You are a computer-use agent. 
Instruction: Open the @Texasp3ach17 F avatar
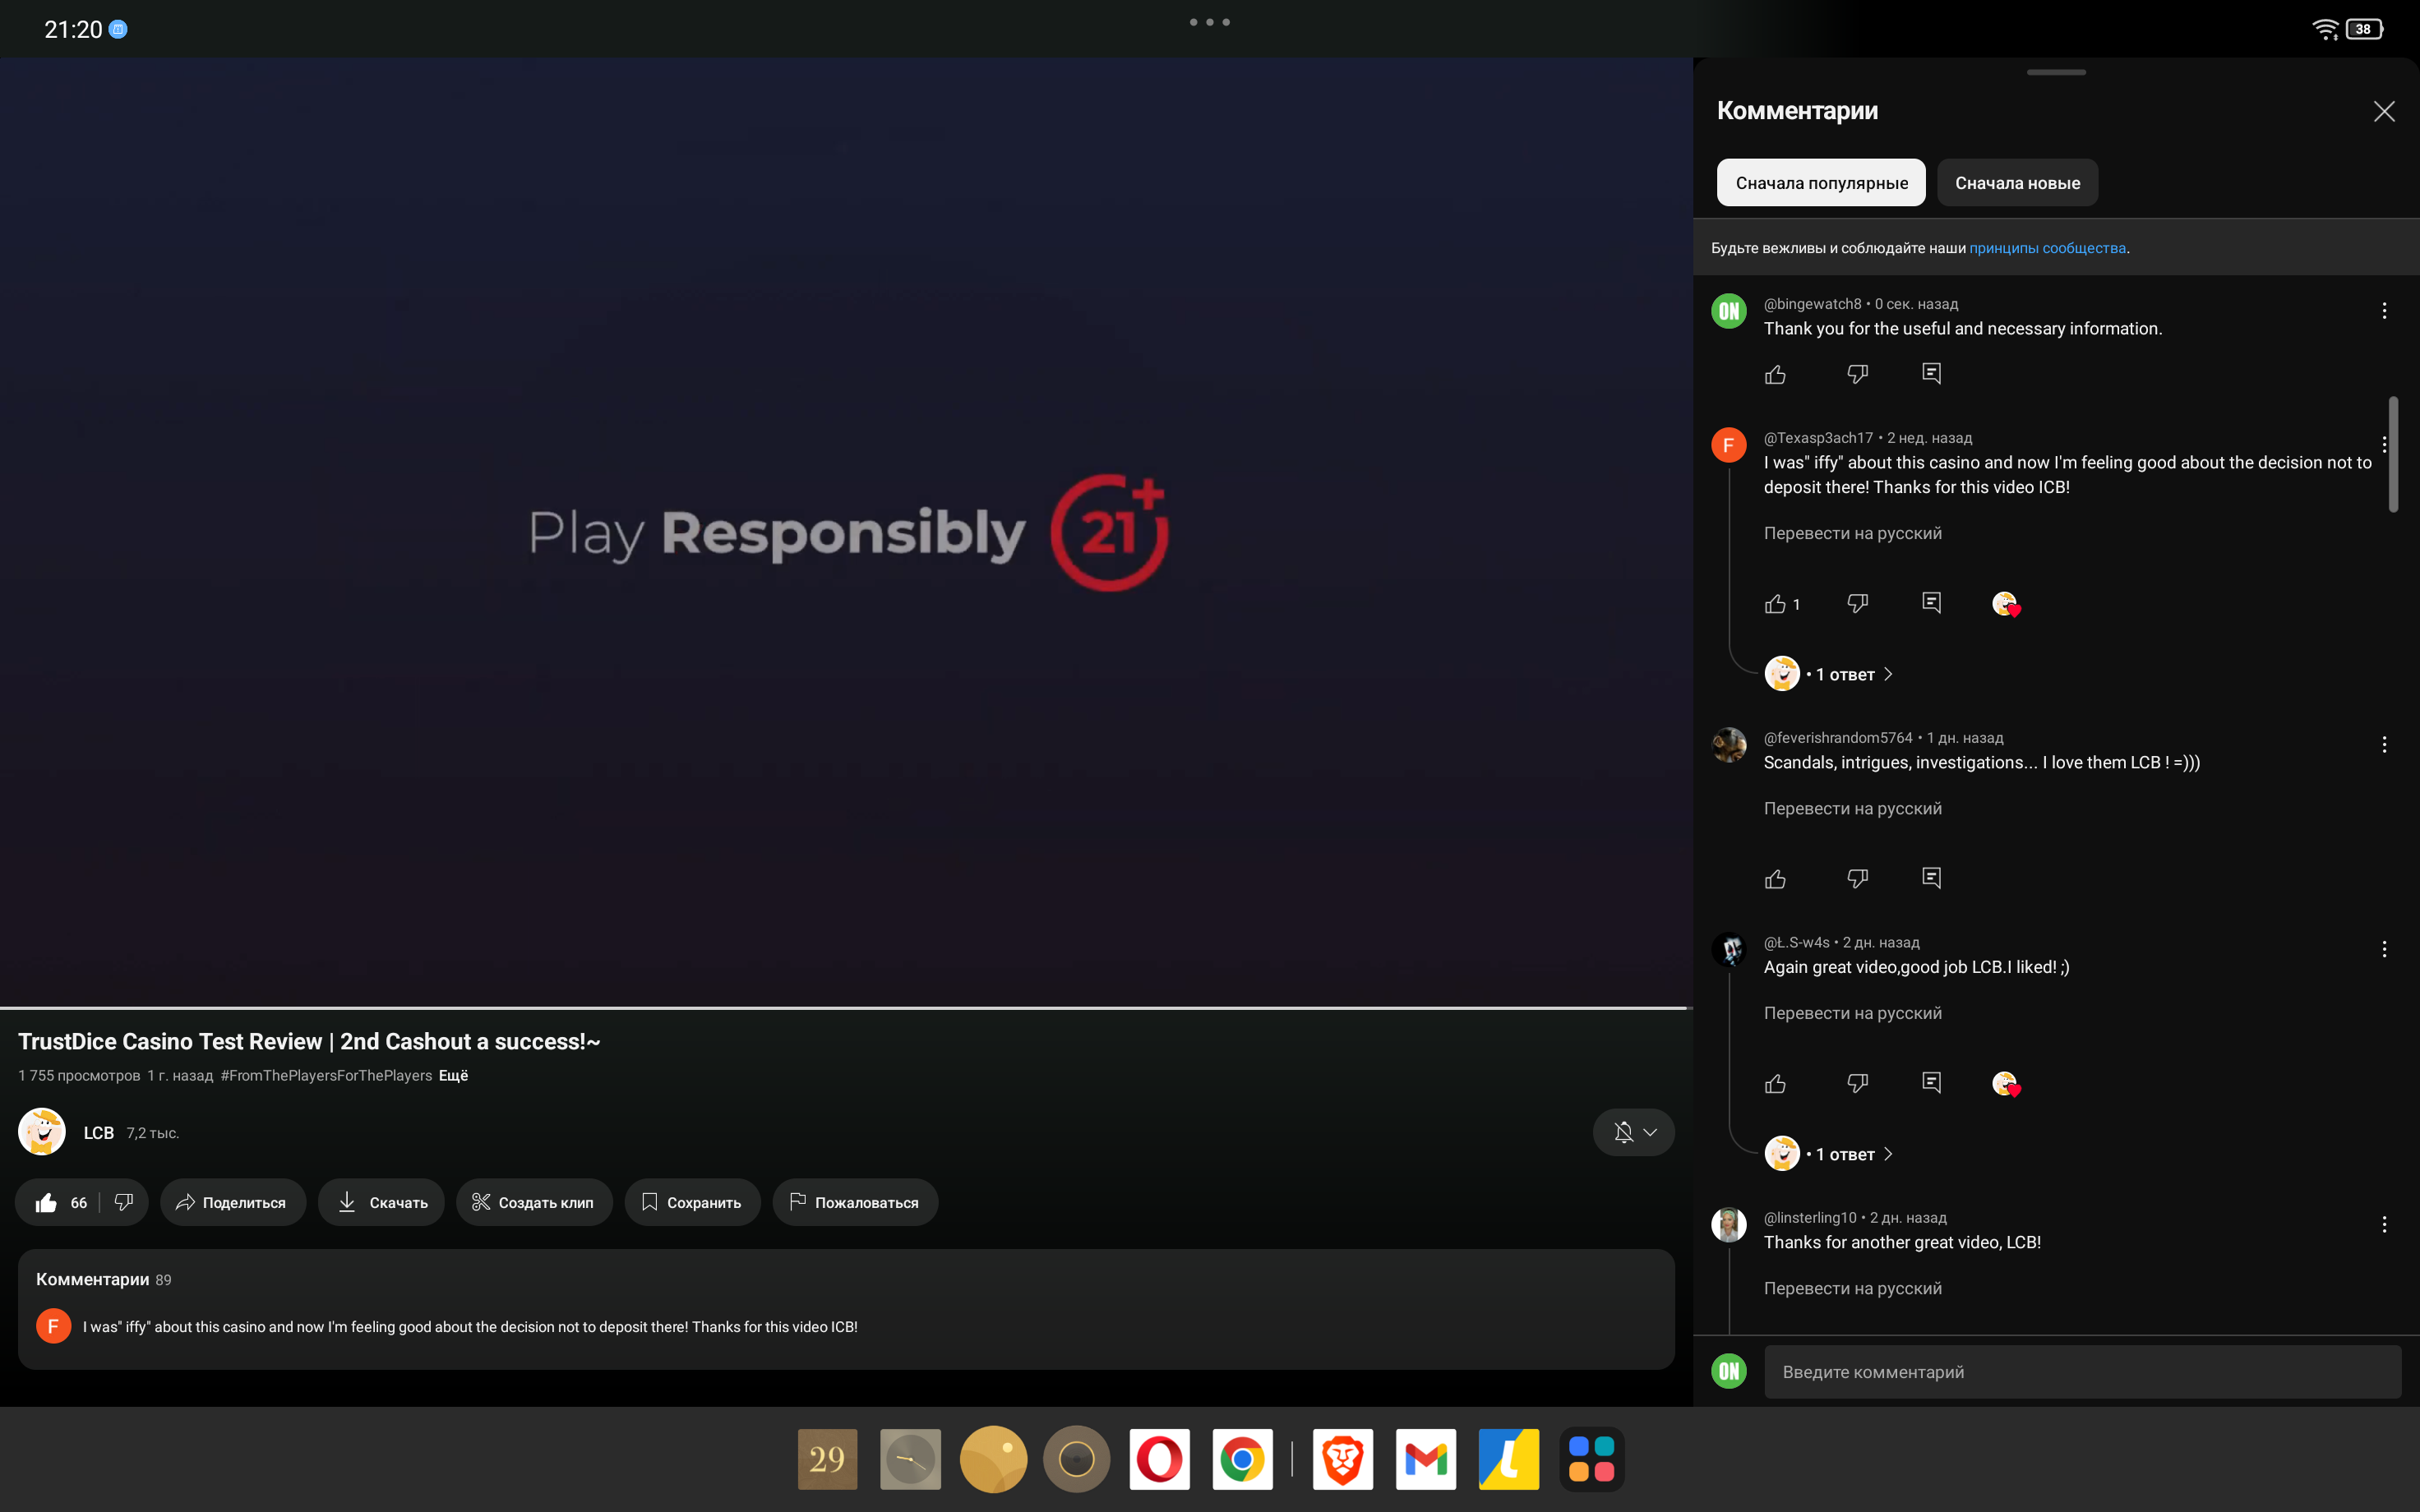(x=1728, y=445)
